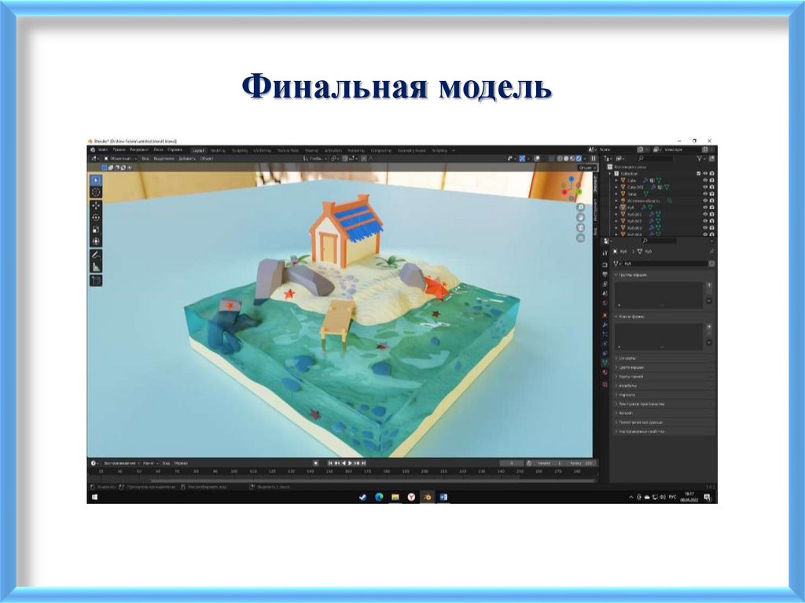Open the File menu
The image size is (805, 603).
[103, 150]
